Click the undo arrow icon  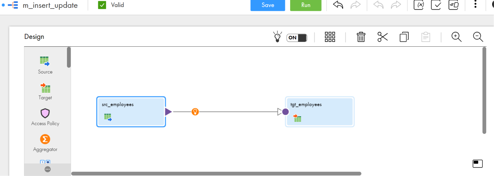tap(338, 5)
